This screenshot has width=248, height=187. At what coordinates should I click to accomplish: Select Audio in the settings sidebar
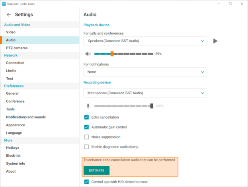click(40, 40)
